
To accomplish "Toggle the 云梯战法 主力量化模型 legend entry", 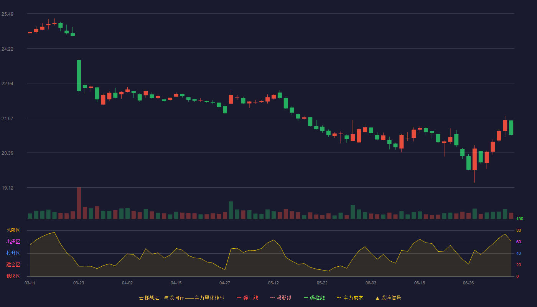I will pyautogui.click(x=181, y=298).
